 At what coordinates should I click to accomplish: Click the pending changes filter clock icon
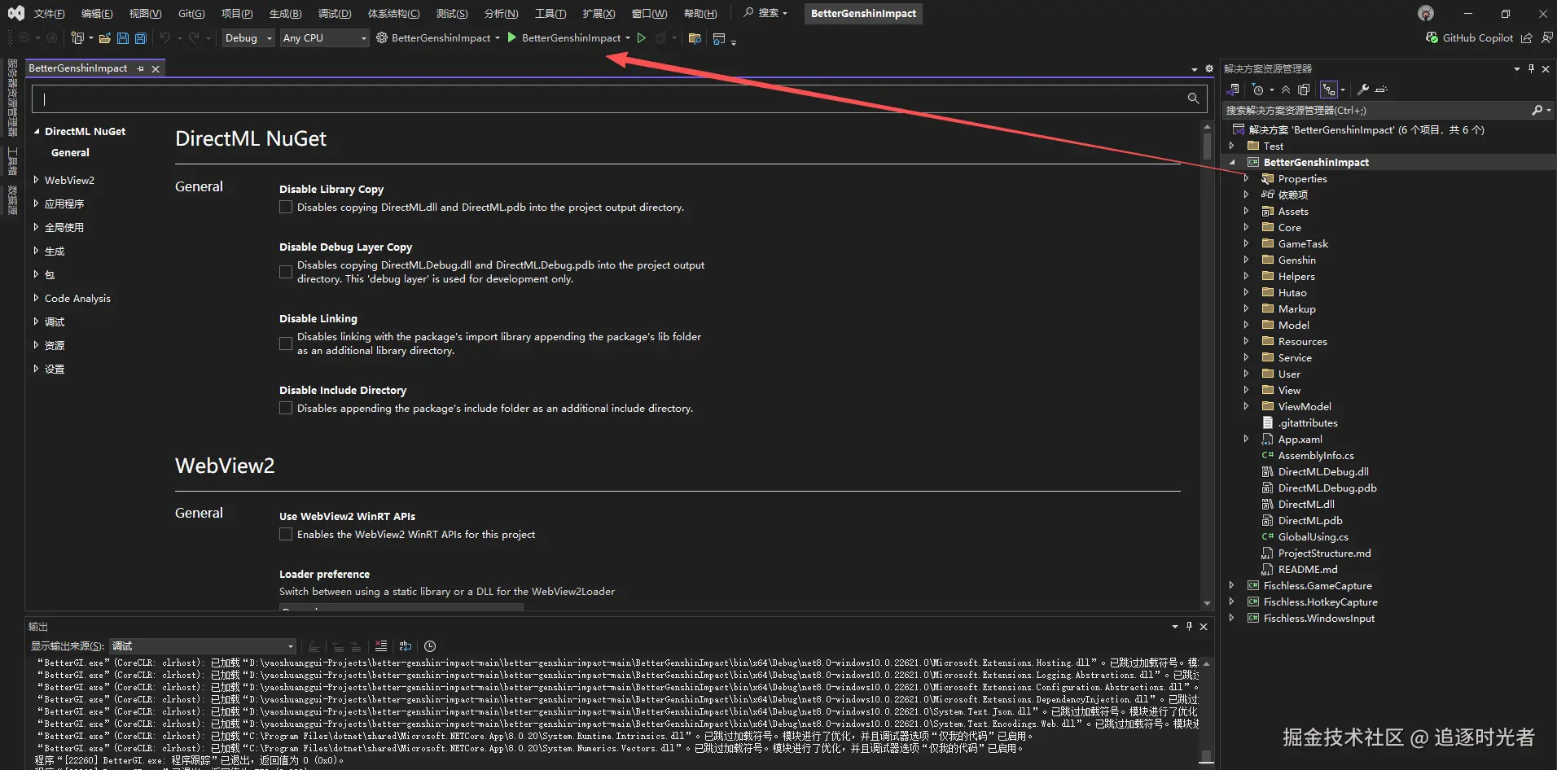1258,90
